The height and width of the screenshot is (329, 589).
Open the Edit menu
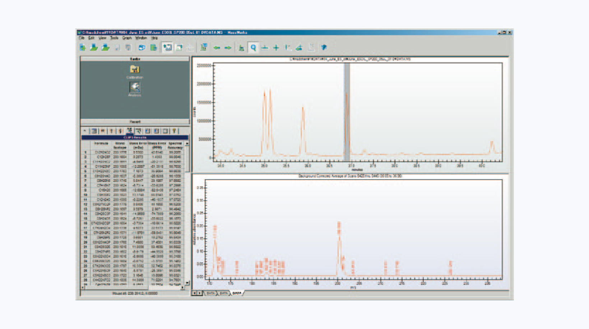[91, 38]
